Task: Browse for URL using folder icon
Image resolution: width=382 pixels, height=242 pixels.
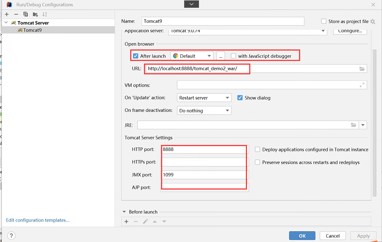Action: [x=362, y=69]
